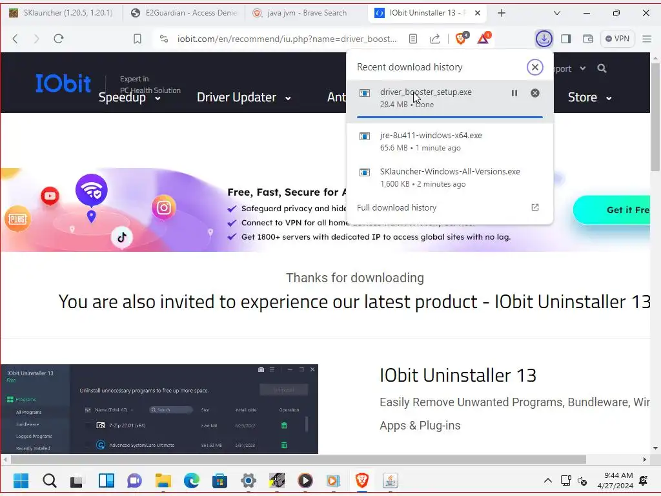Reload the current page

point(59,39)
